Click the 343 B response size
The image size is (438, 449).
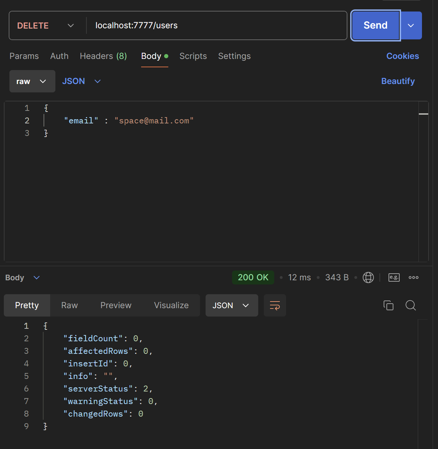[337, 277]
